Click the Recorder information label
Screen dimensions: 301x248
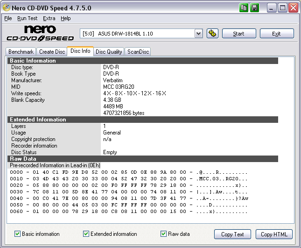(x=34, y=146)
